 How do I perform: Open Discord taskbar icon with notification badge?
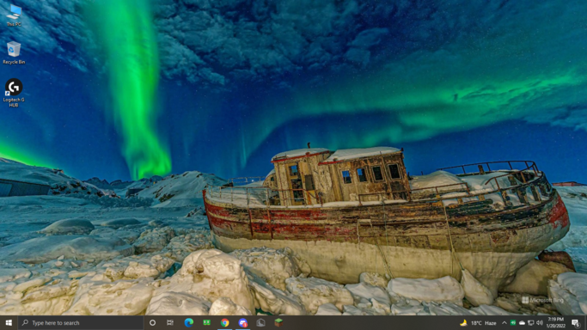pyautogui.click(x=242, y=322)
